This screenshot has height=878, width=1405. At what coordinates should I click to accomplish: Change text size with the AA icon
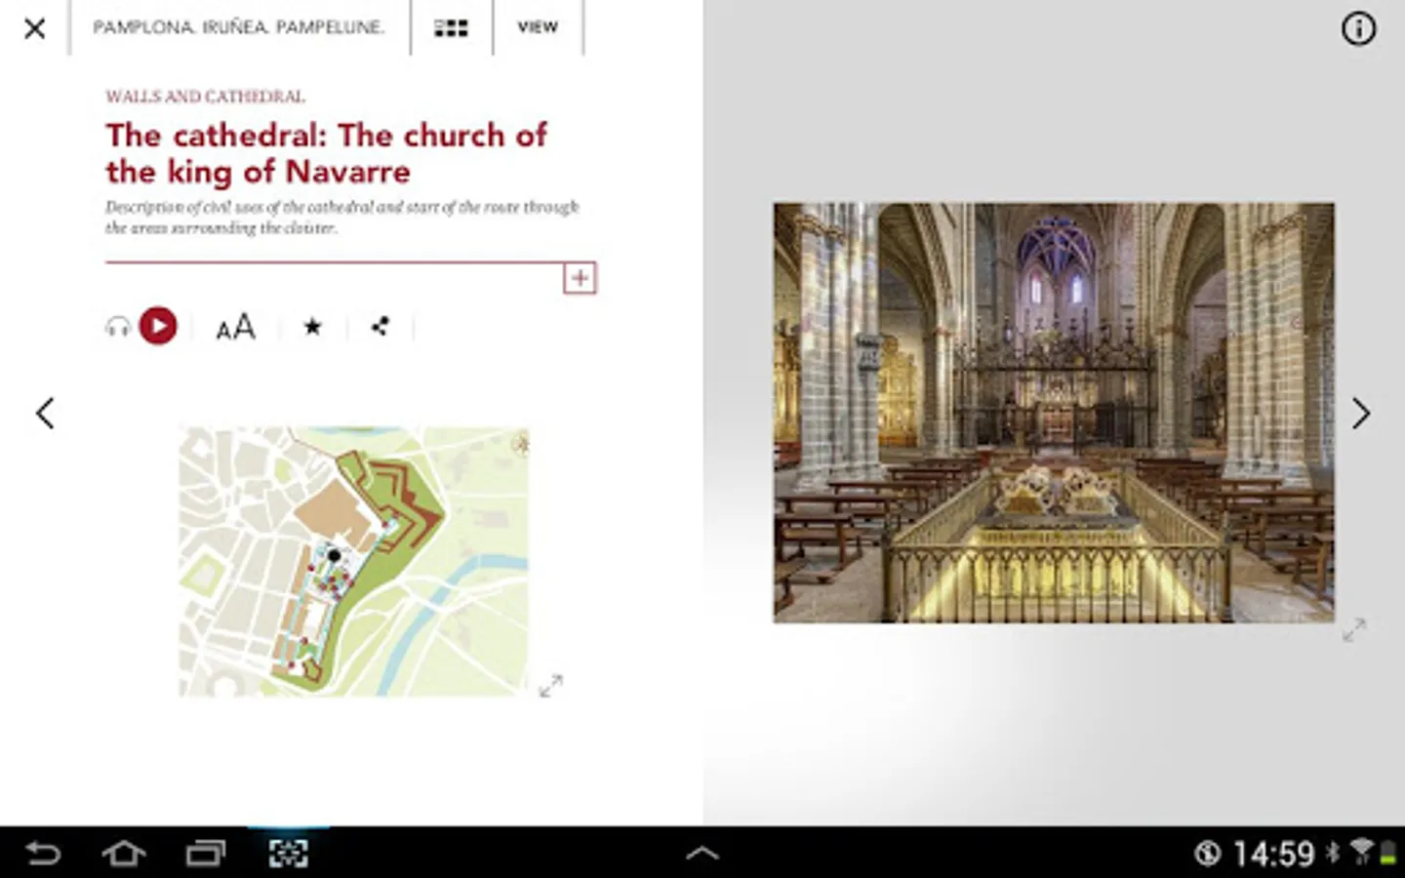coord(235,327)
